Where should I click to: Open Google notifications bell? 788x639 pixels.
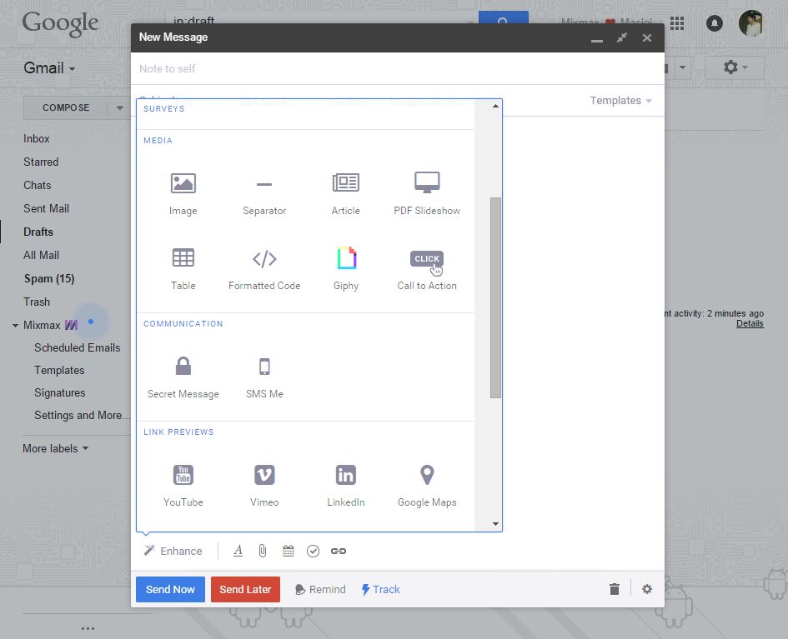714,23
